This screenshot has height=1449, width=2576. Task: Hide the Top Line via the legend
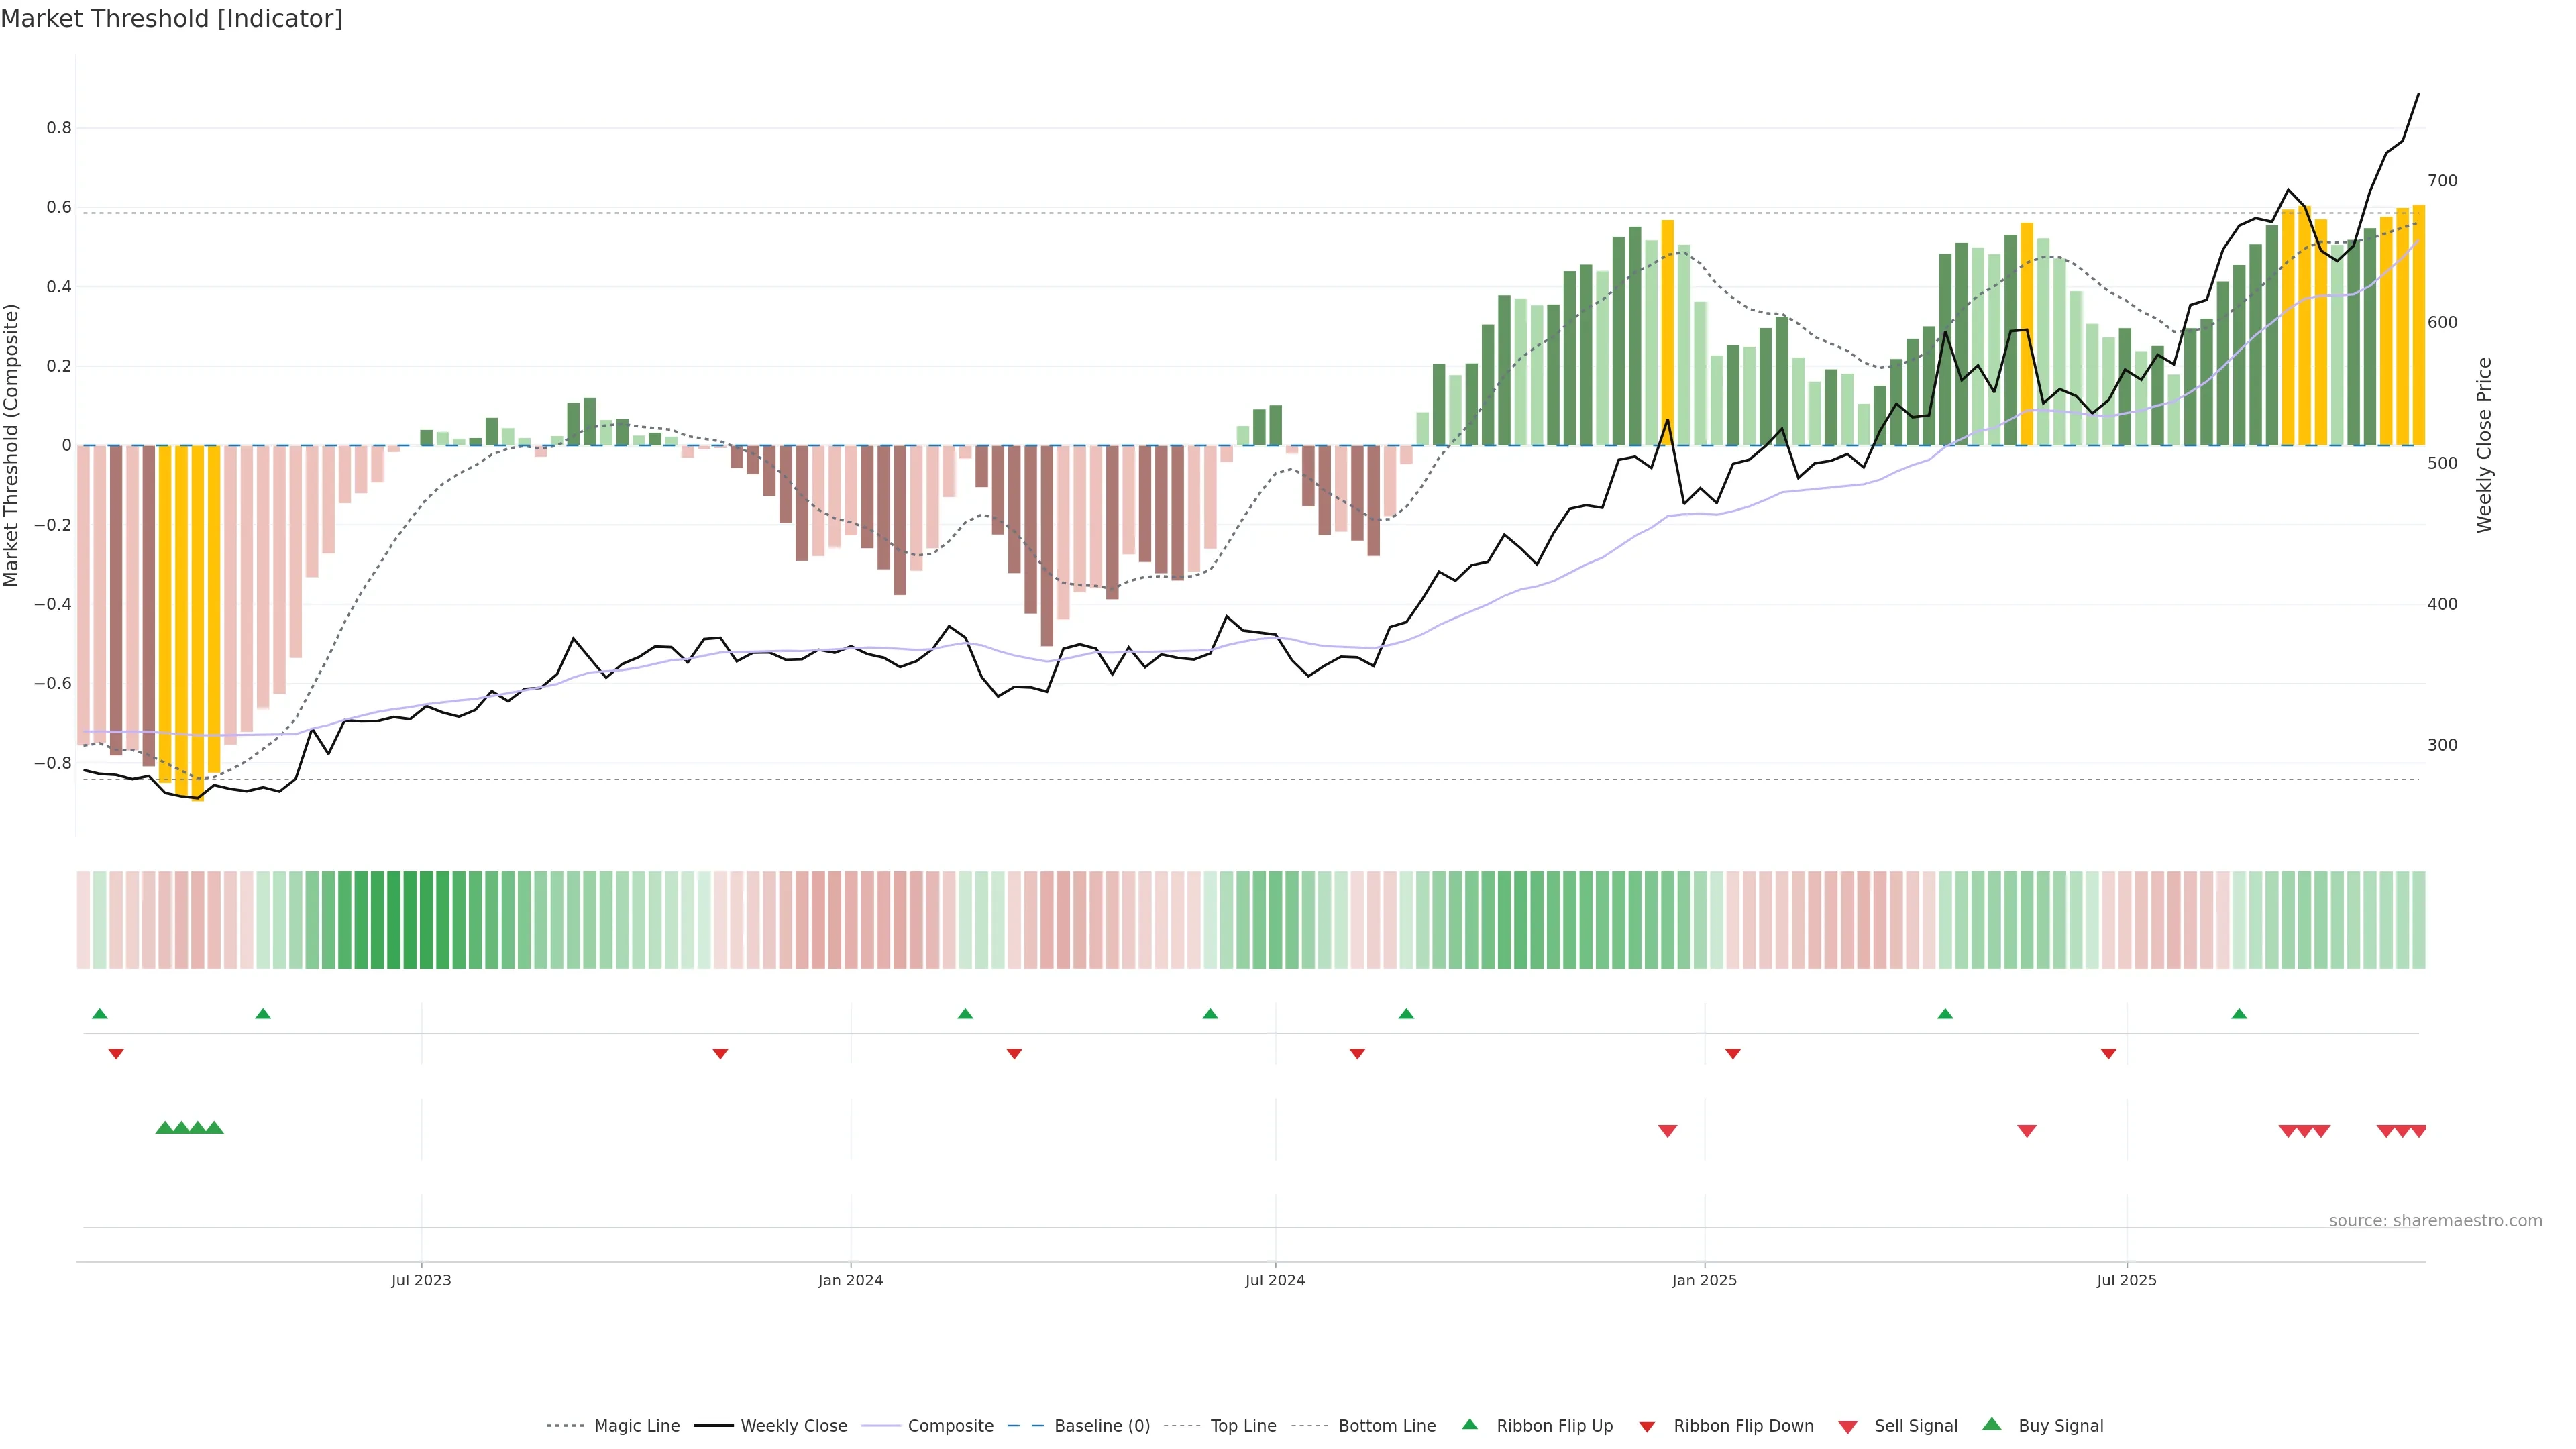coord(1243,1426)
